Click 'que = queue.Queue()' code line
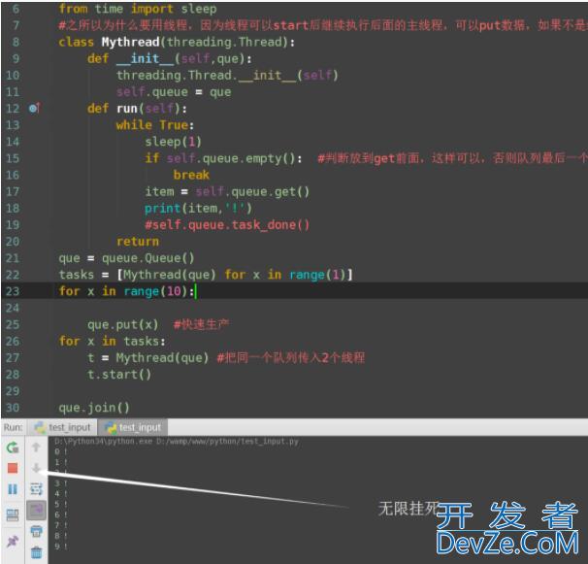Viewport: 588px width, 564px height. [x=126, y=258]
